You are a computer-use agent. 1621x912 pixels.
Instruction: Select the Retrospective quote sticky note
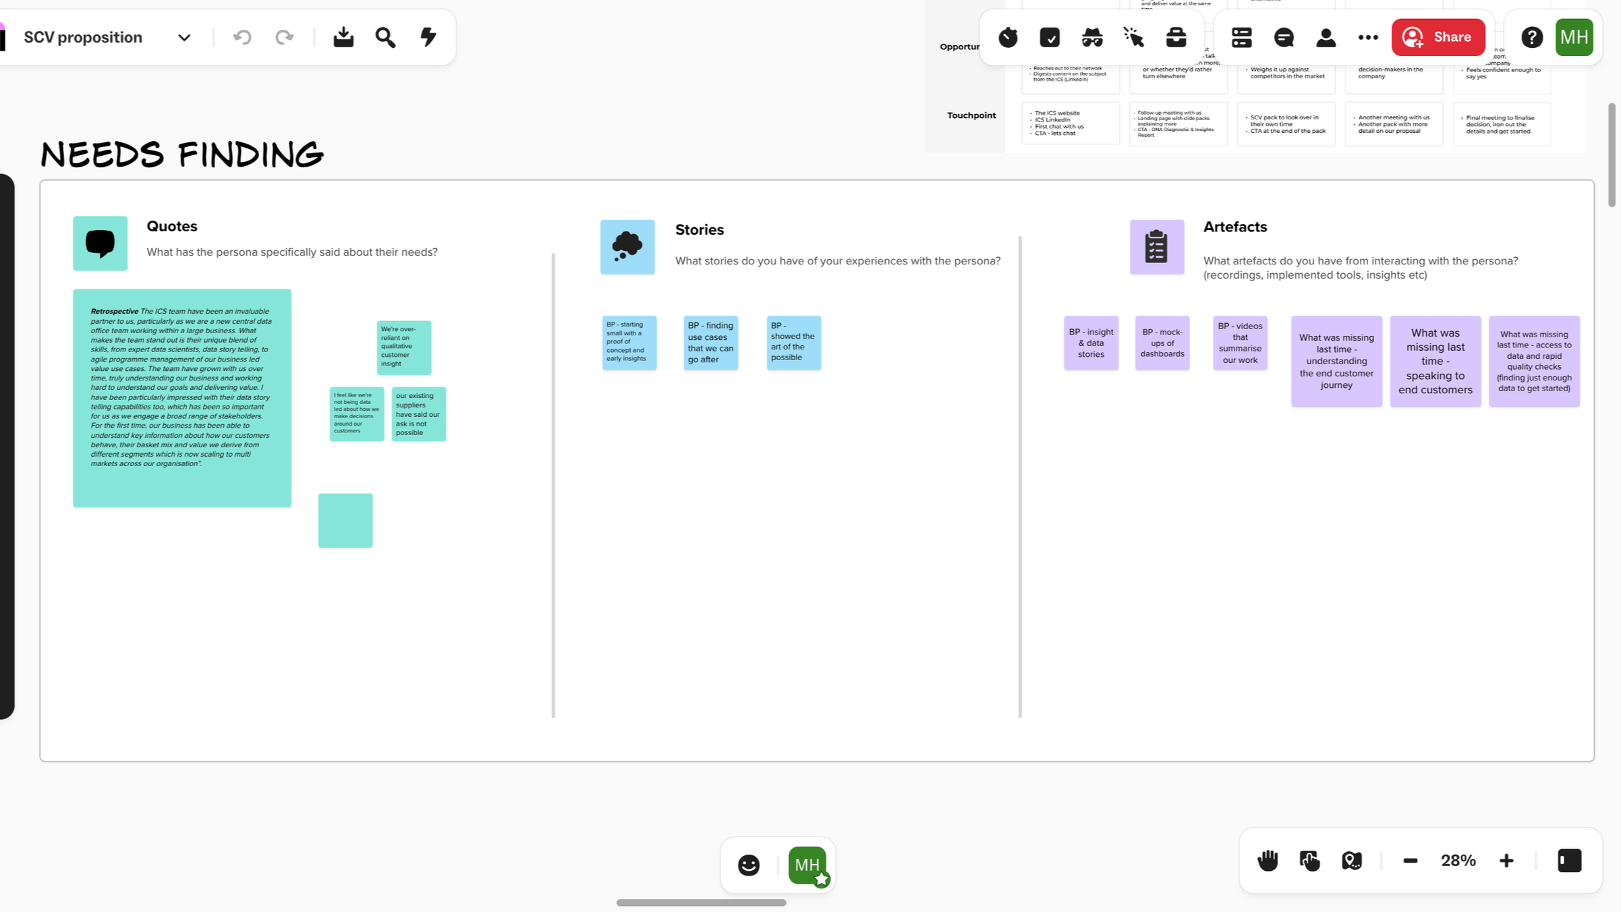tap(182, 398)
